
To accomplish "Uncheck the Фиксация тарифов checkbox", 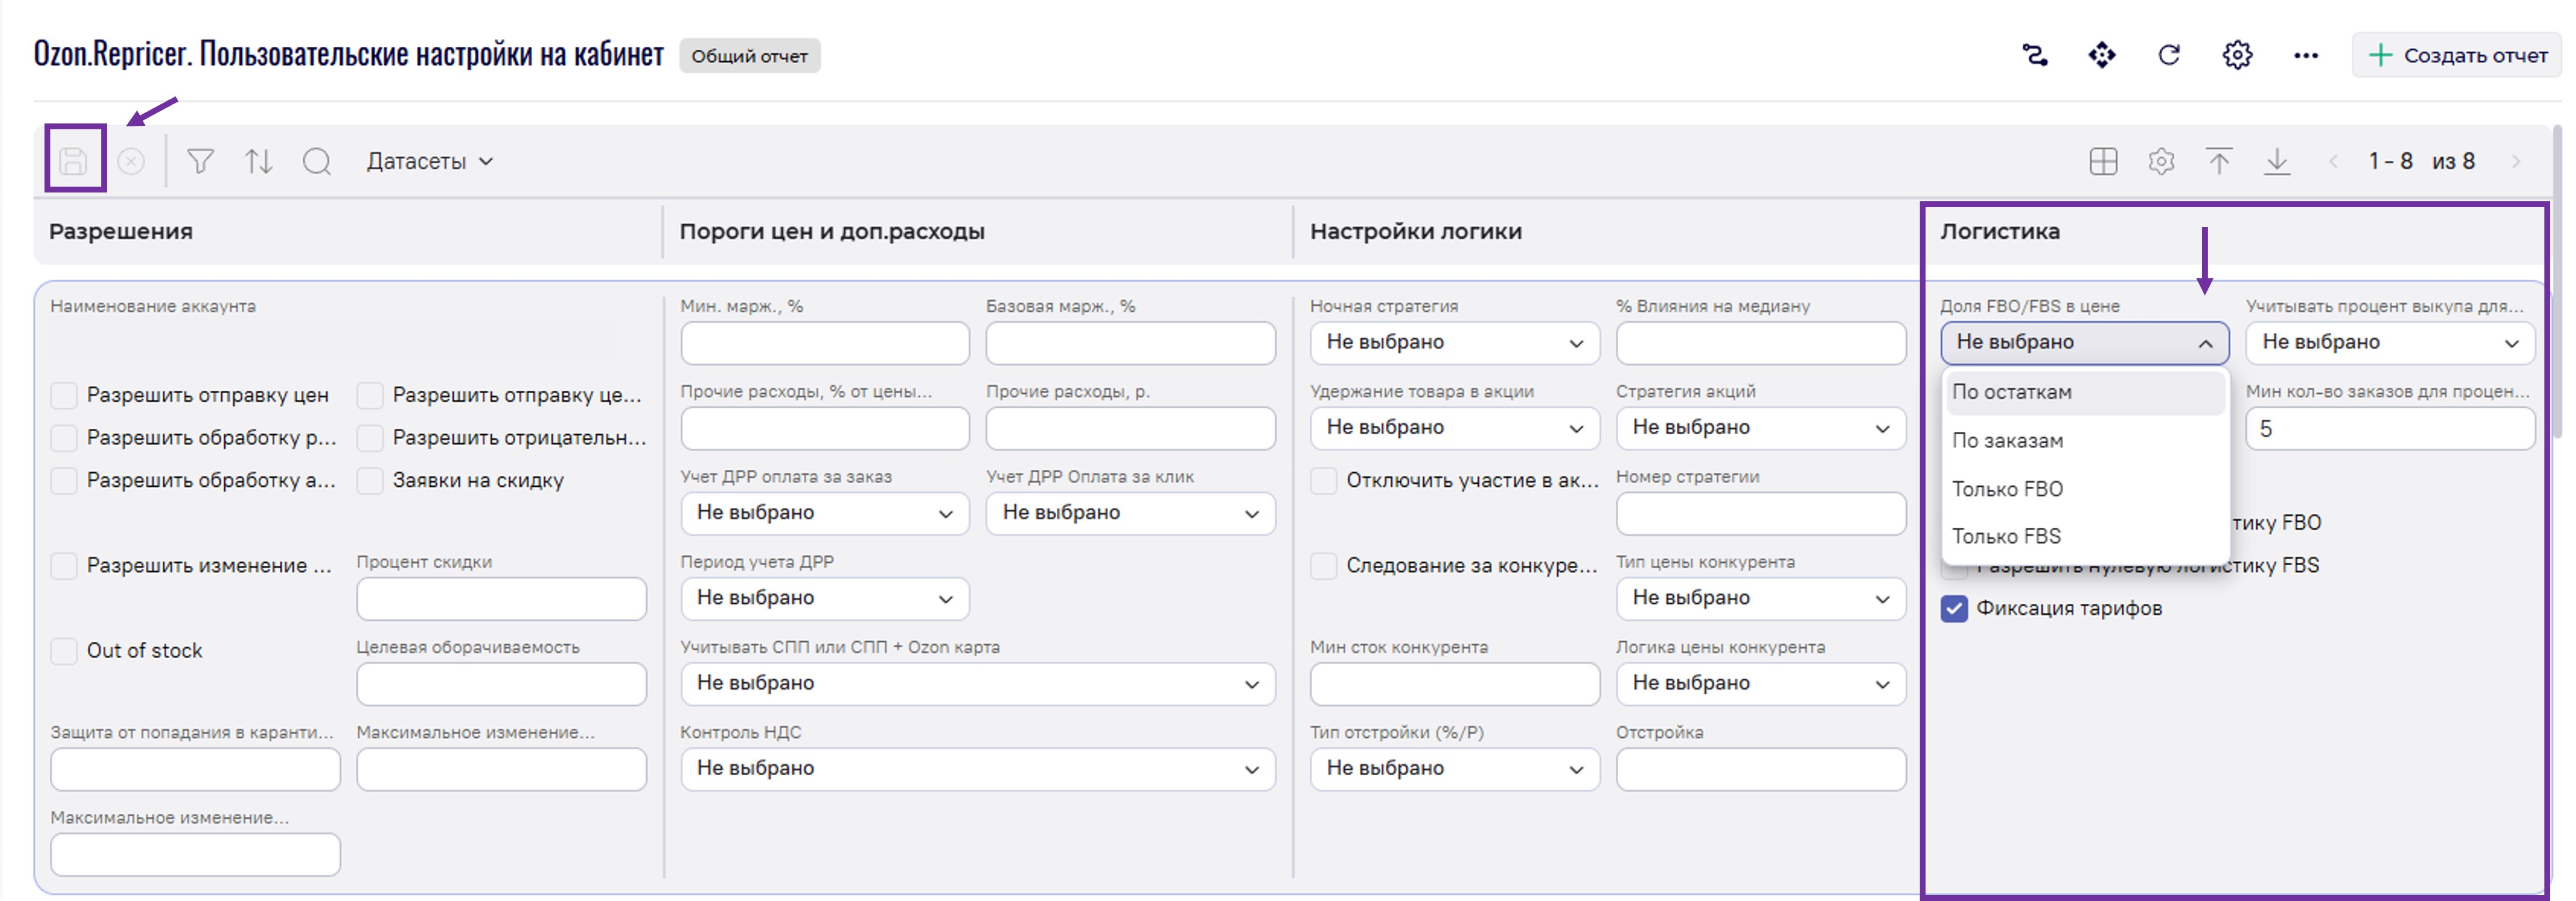I will [x=1954, y=608].
